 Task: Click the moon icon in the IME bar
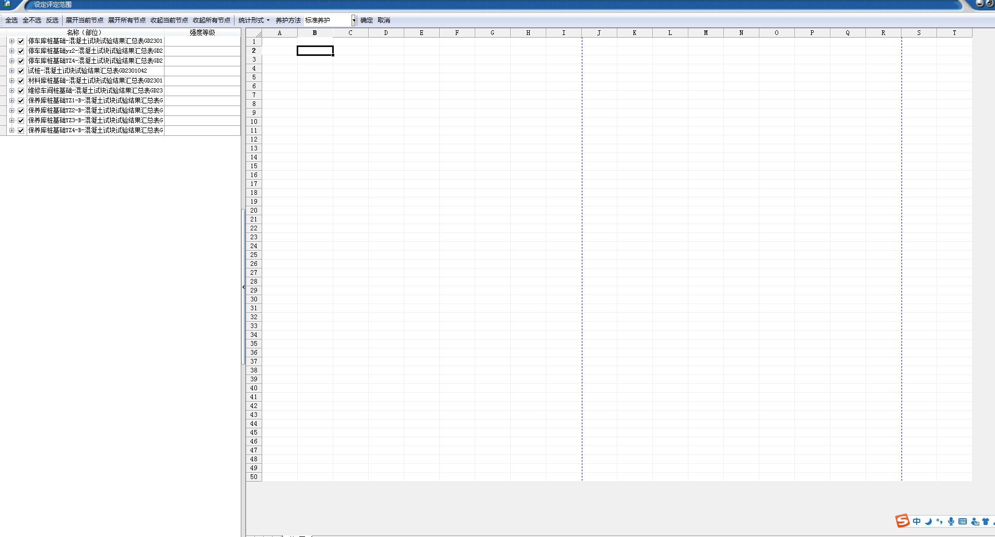coord(928,521)
